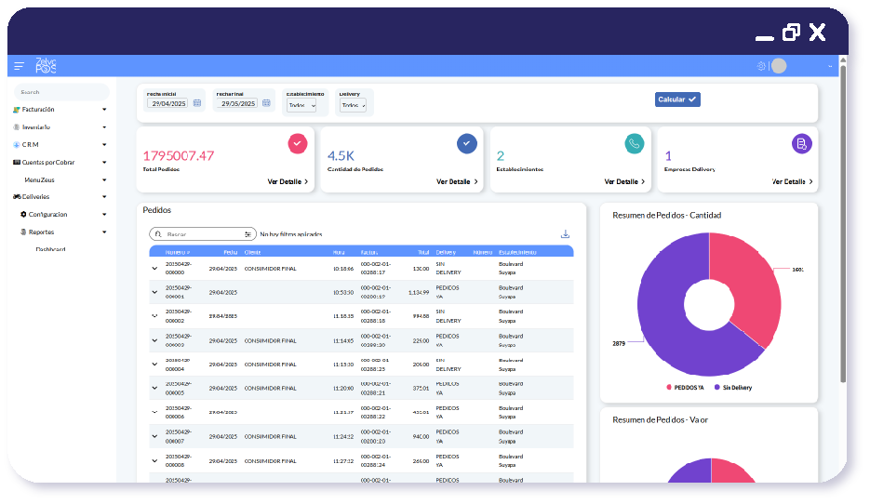Viewport: 870px width, 504px height.
Task: Click the Facturación sidebar icon
Action: point(16,110)
